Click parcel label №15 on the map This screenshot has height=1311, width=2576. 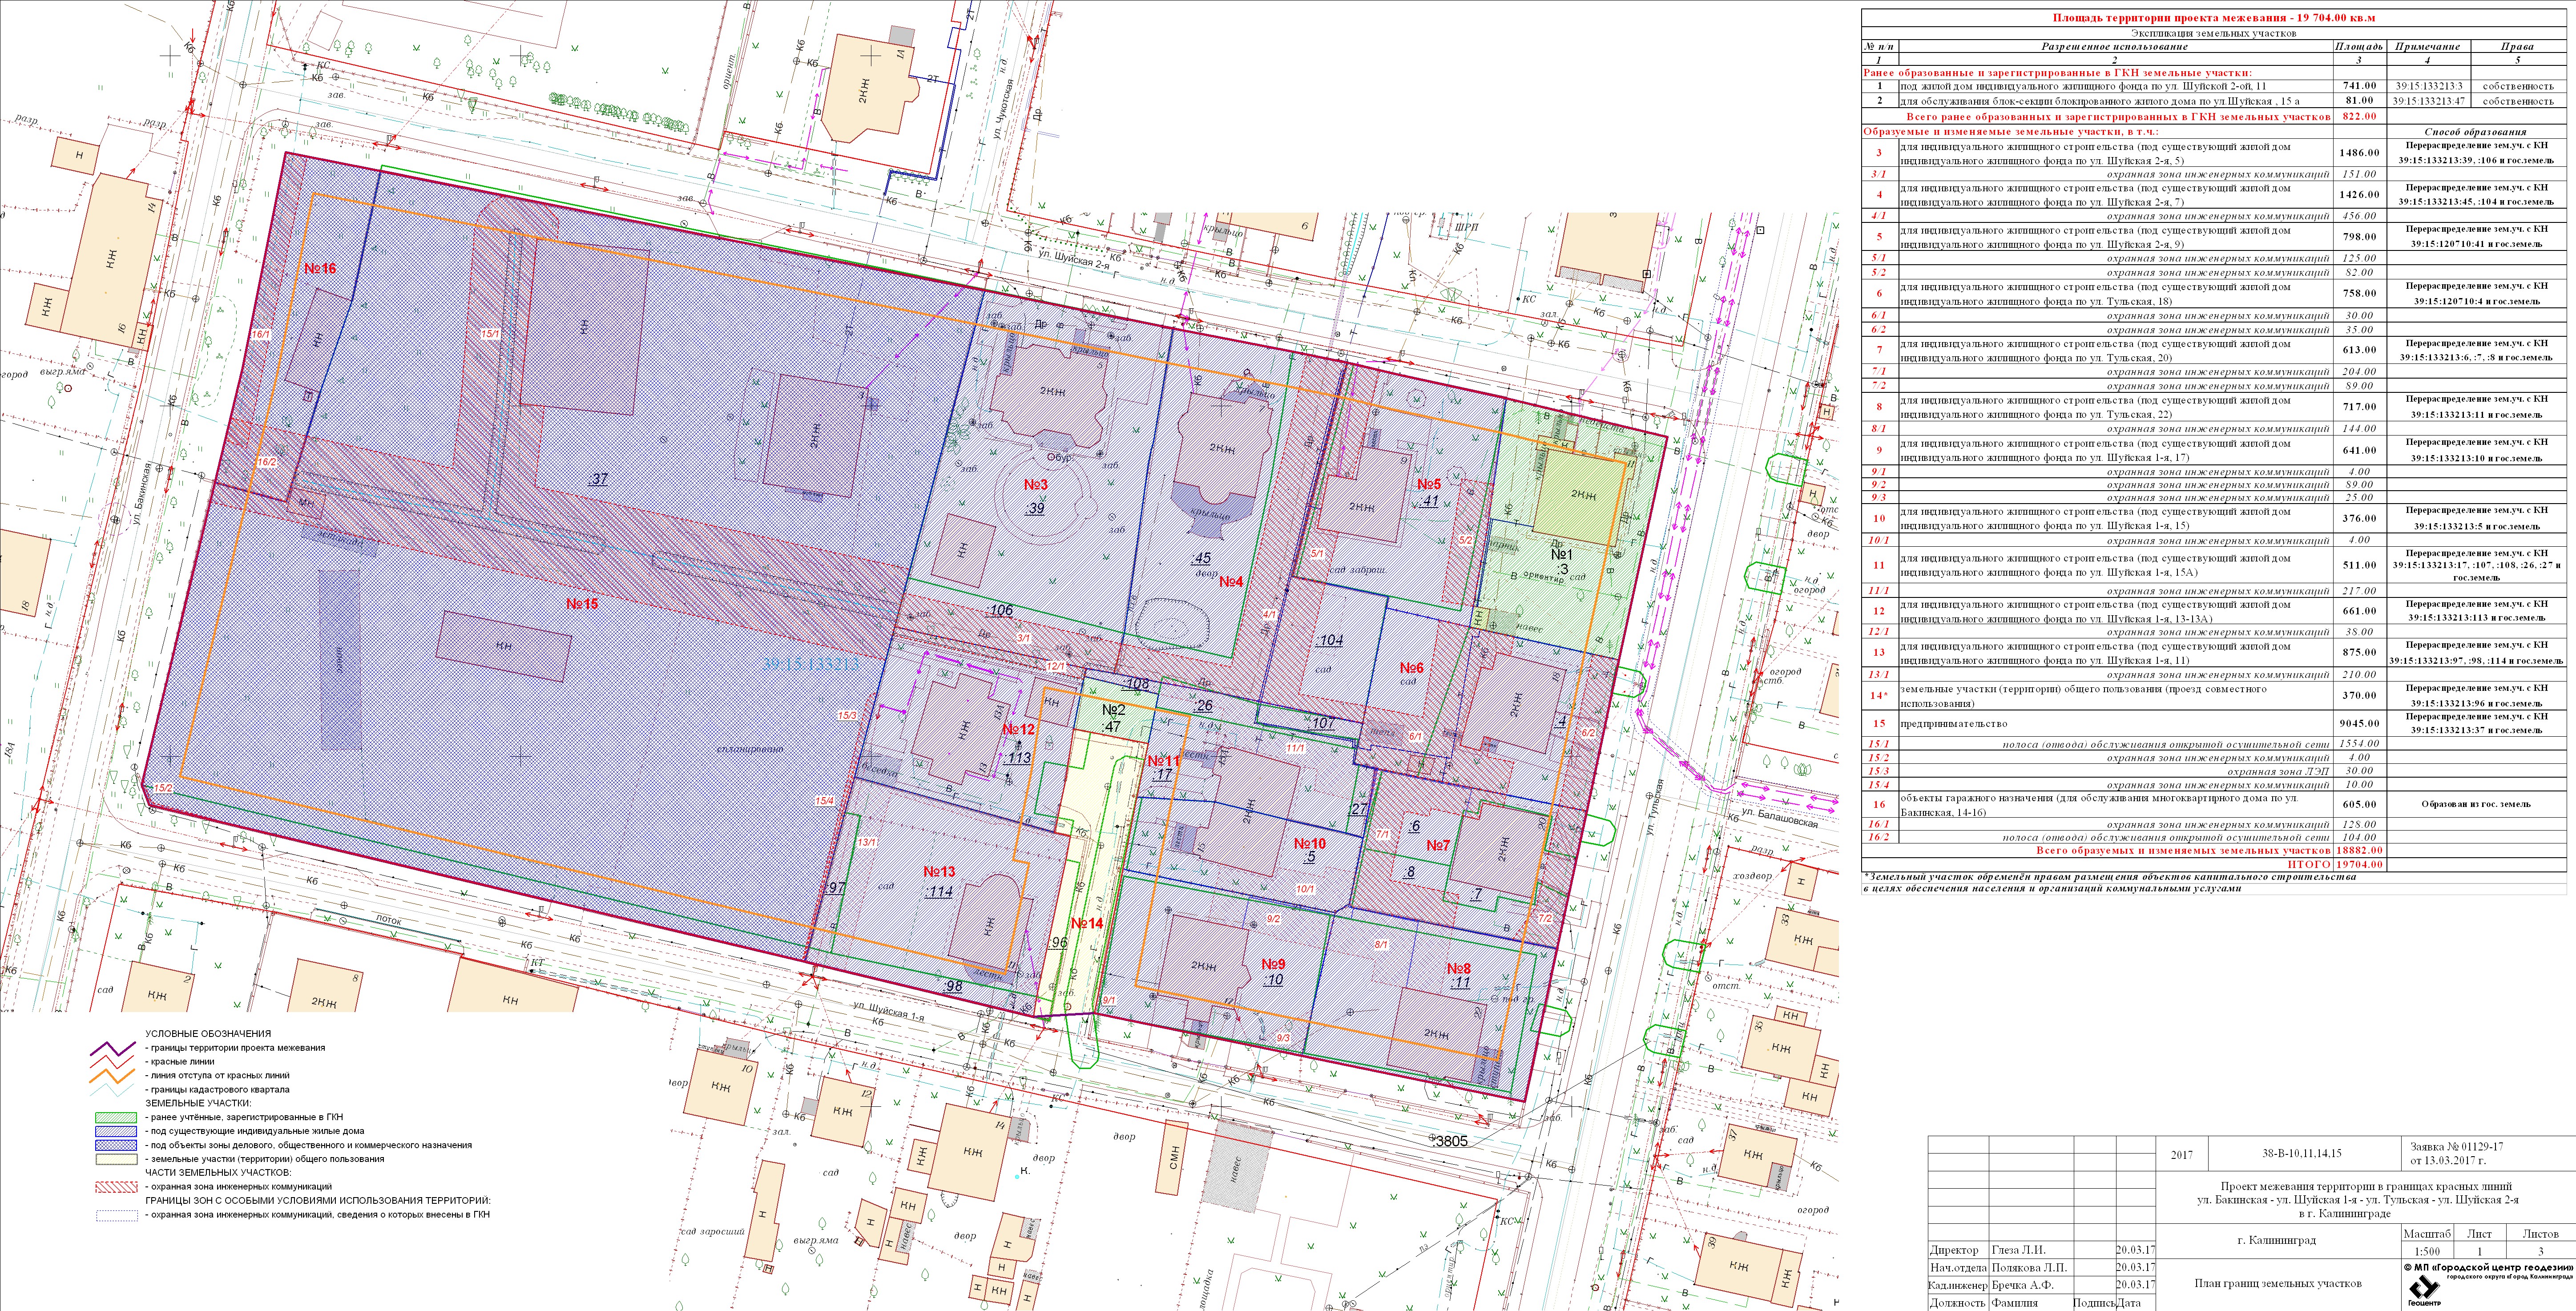tap(582, 604)
